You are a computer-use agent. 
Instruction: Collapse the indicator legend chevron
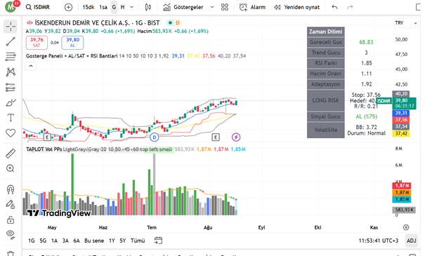point(31,66)
